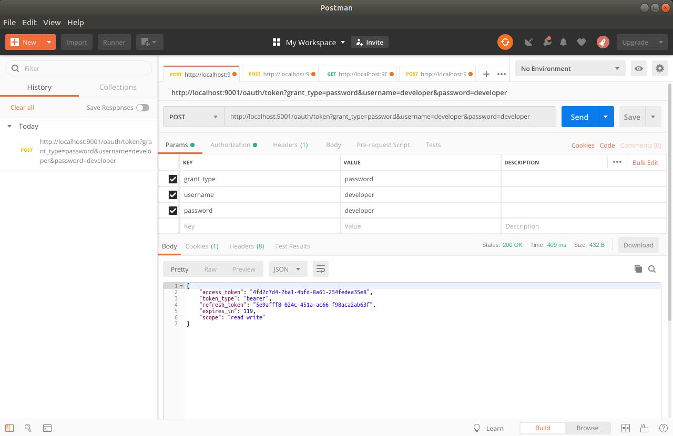Switch to the Collections tab
This screenshot has width=673, height=436.
(x=118, y=87)
